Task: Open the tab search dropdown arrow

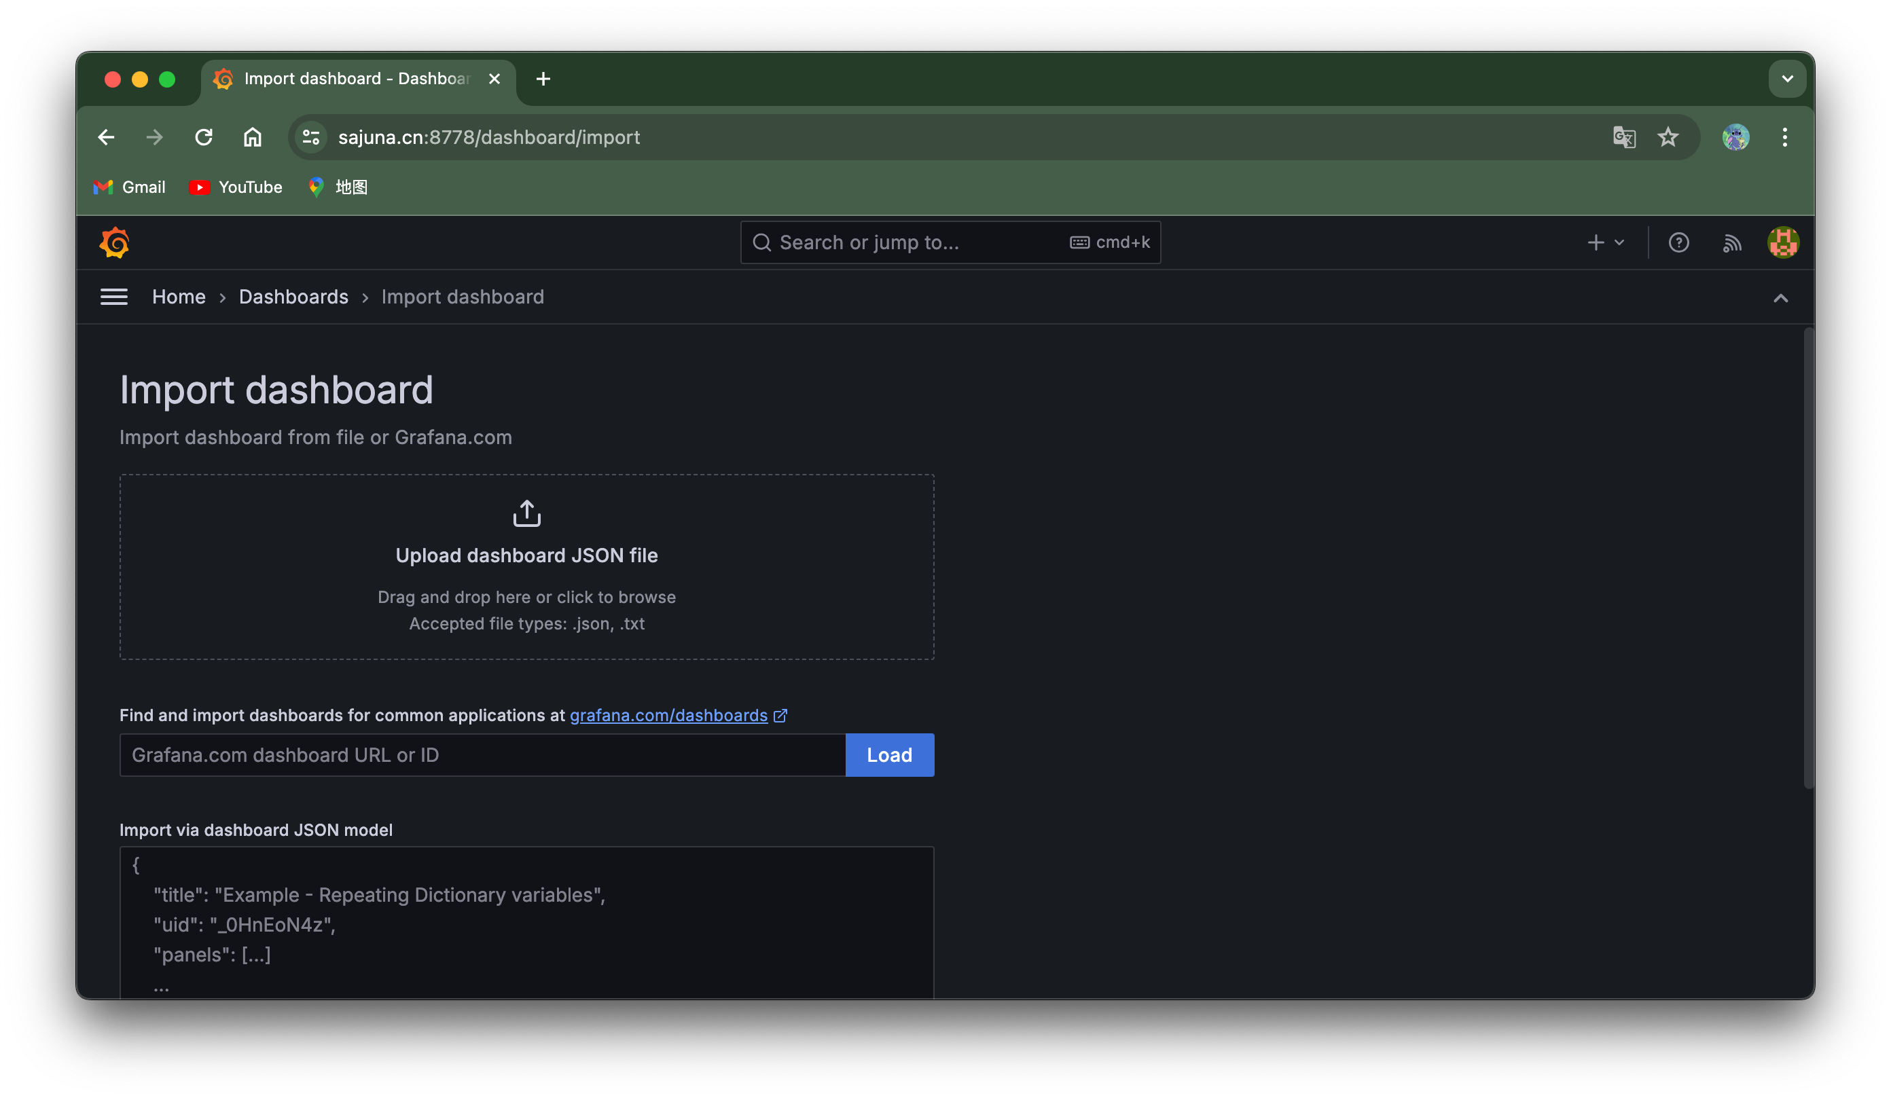Action: pos(1786,79)
